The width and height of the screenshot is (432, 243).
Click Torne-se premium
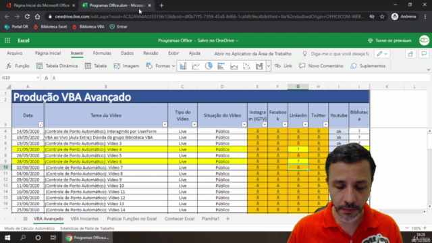(389, 40)
